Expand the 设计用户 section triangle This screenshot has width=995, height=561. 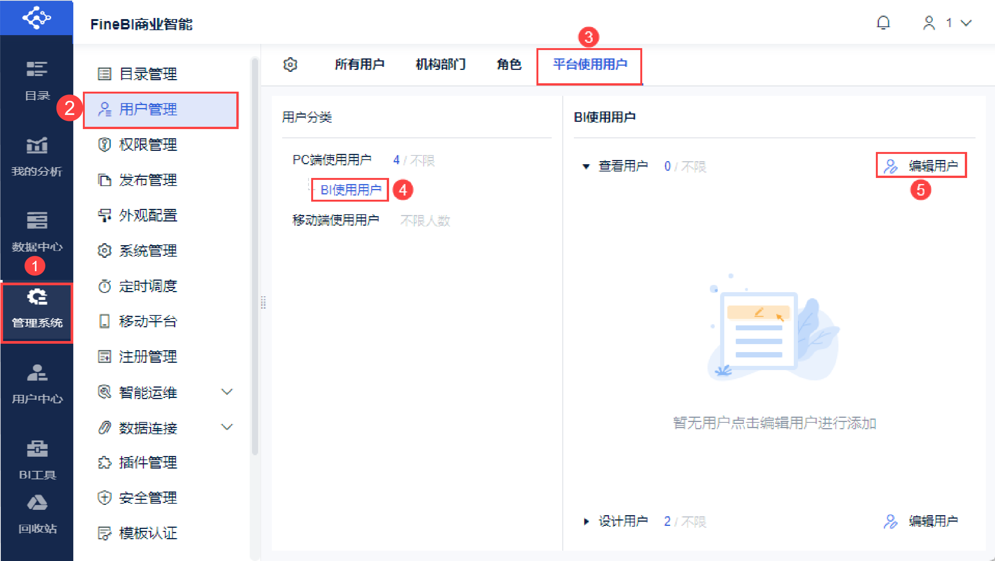click(x=586, y=521)
